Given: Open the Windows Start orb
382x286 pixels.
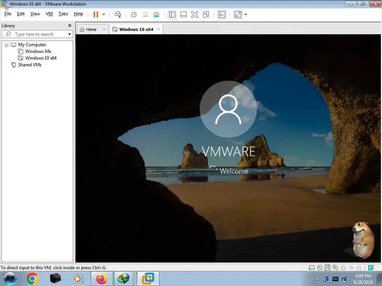Looking at the screenshot, I should point(10,279).
